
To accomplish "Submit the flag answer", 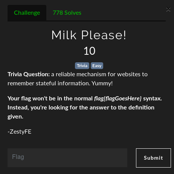I will (153, 158).
